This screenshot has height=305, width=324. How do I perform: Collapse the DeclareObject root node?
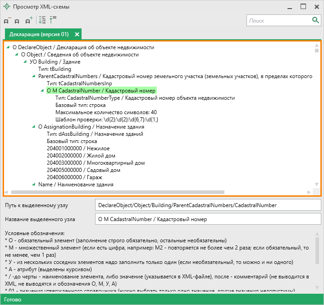(x=9, y=47)
